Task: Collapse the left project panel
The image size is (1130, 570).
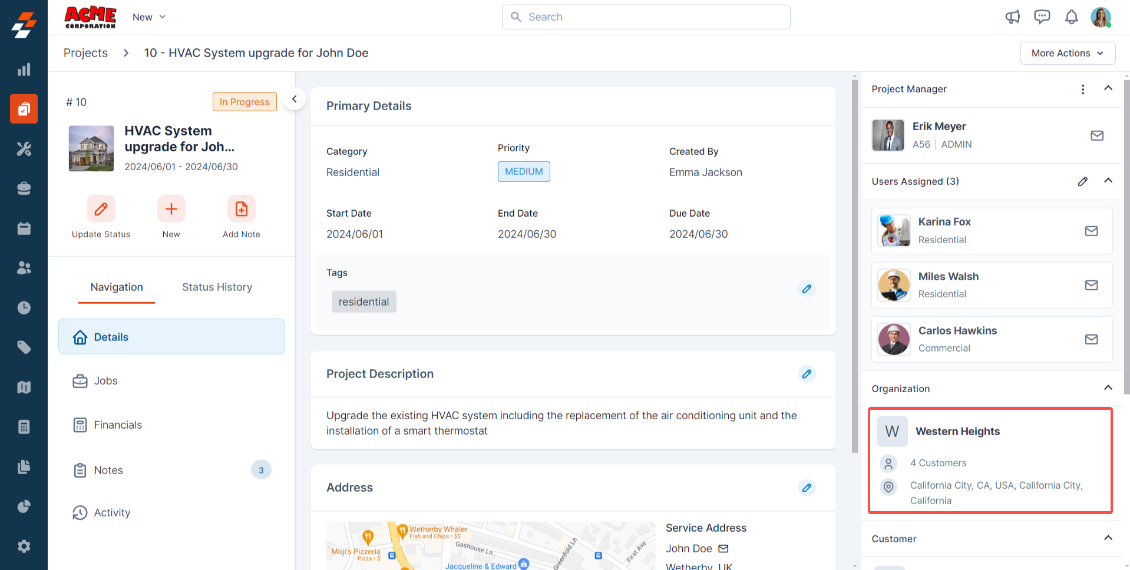Action: [294, 99]
